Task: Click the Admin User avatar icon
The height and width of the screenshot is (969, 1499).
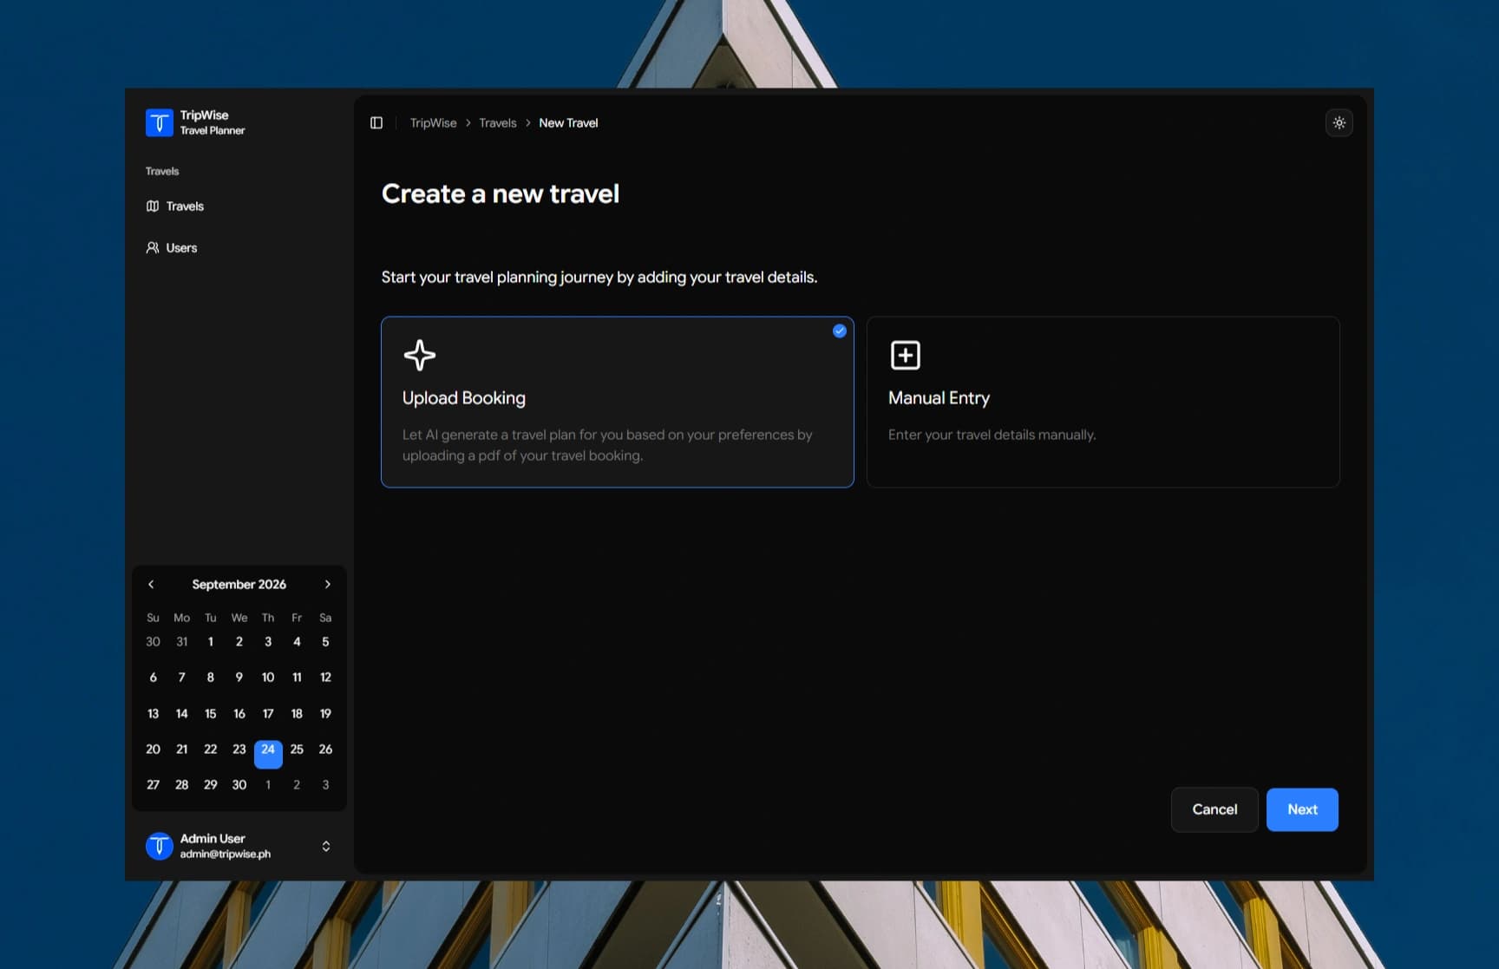Action: click(x=159, y=846)
